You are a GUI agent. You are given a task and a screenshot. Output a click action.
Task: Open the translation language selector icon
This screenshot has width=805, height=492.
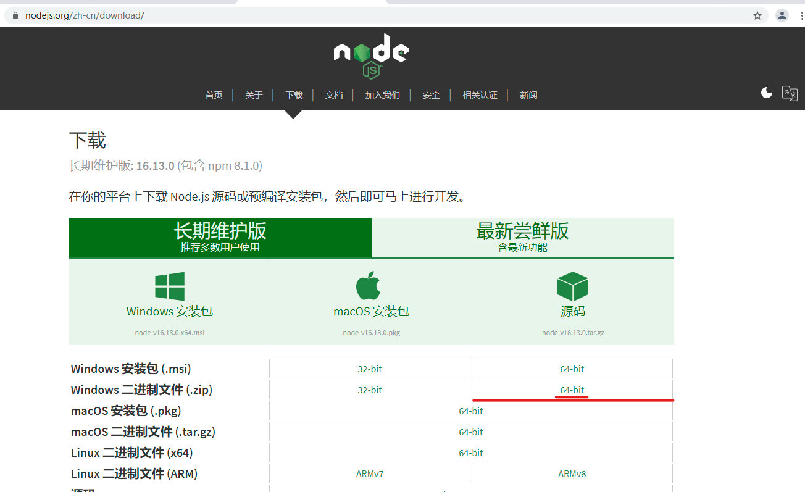tap(790, 93)
